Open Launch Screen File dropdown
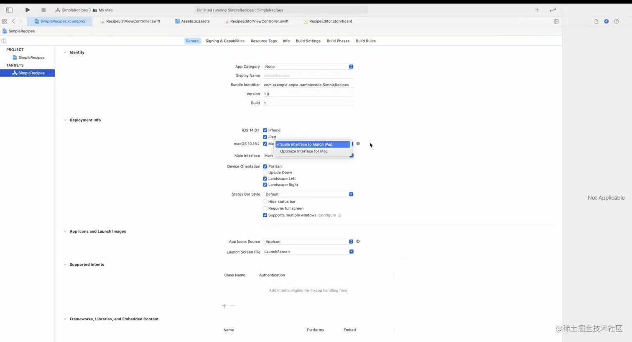Viewport: 632px width, 342px height. [308, 252]
